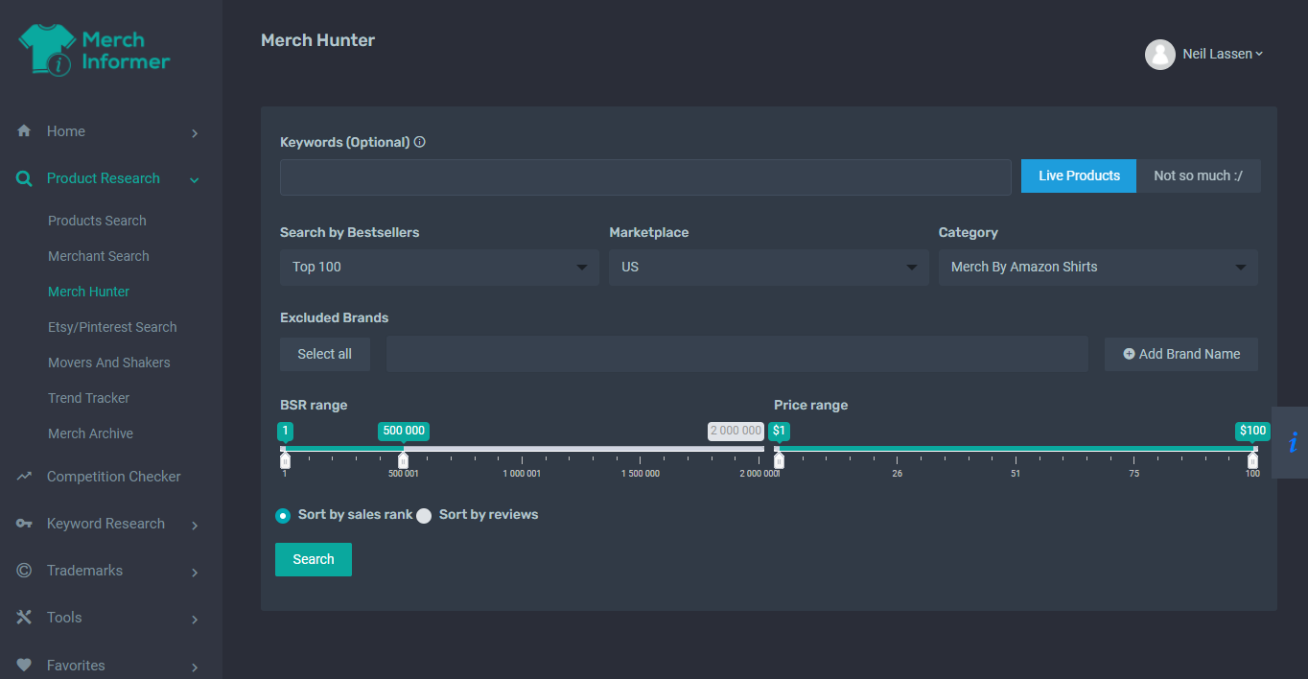Select the Sort by reviews radio

(424, 516)
